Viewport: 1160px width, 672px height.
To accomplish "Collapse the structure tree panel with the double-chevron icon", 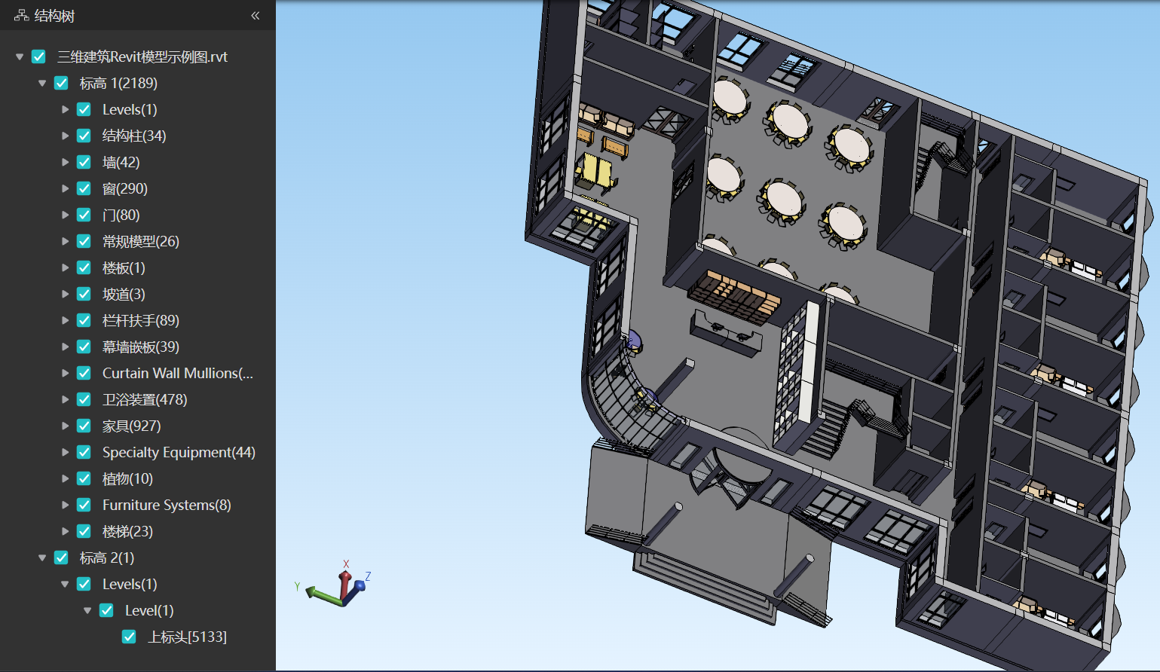I will (256, 15).
